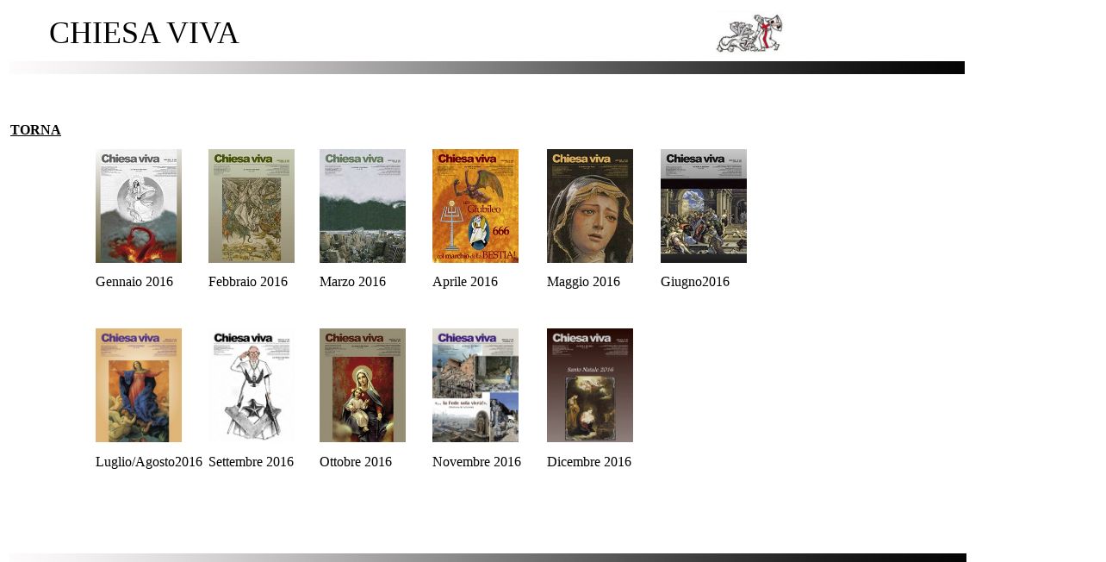Click the Maggio 2016 caption
1106x562 pixels.
583,282
